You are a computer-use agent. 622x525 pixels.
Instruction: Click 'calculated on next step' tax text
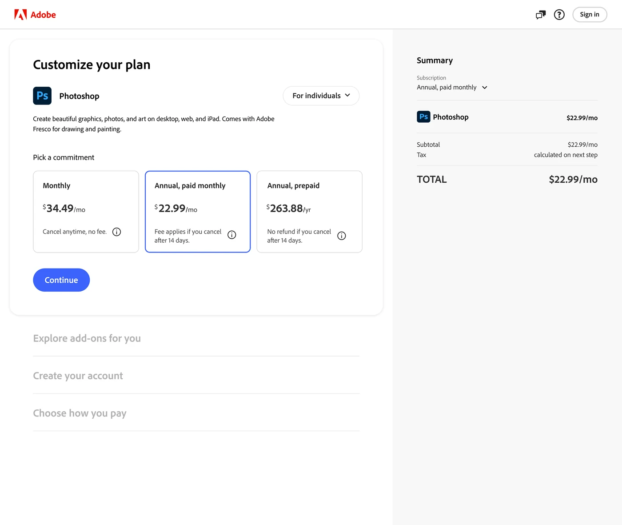tap(566, 155)
